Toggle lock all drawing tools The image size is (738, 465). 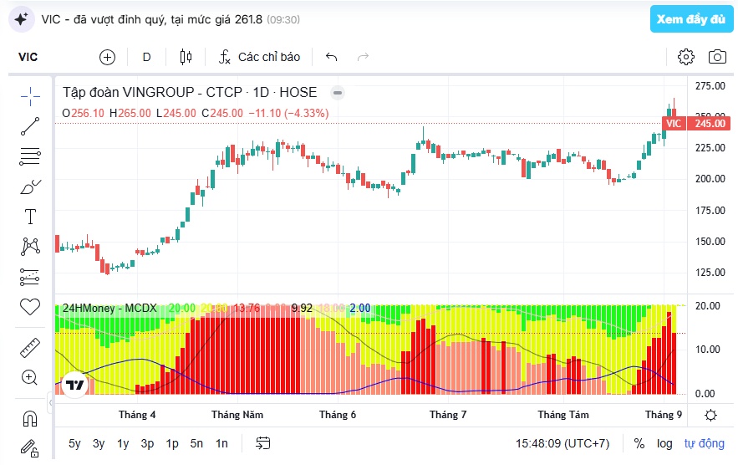pyautogui.click(x=29, y=448)
